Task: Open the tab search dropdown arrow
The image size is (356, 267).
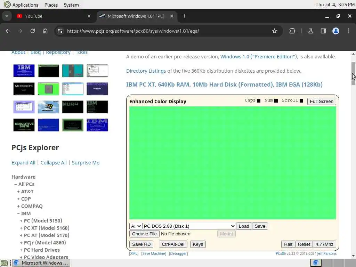Action: (7, 16)
